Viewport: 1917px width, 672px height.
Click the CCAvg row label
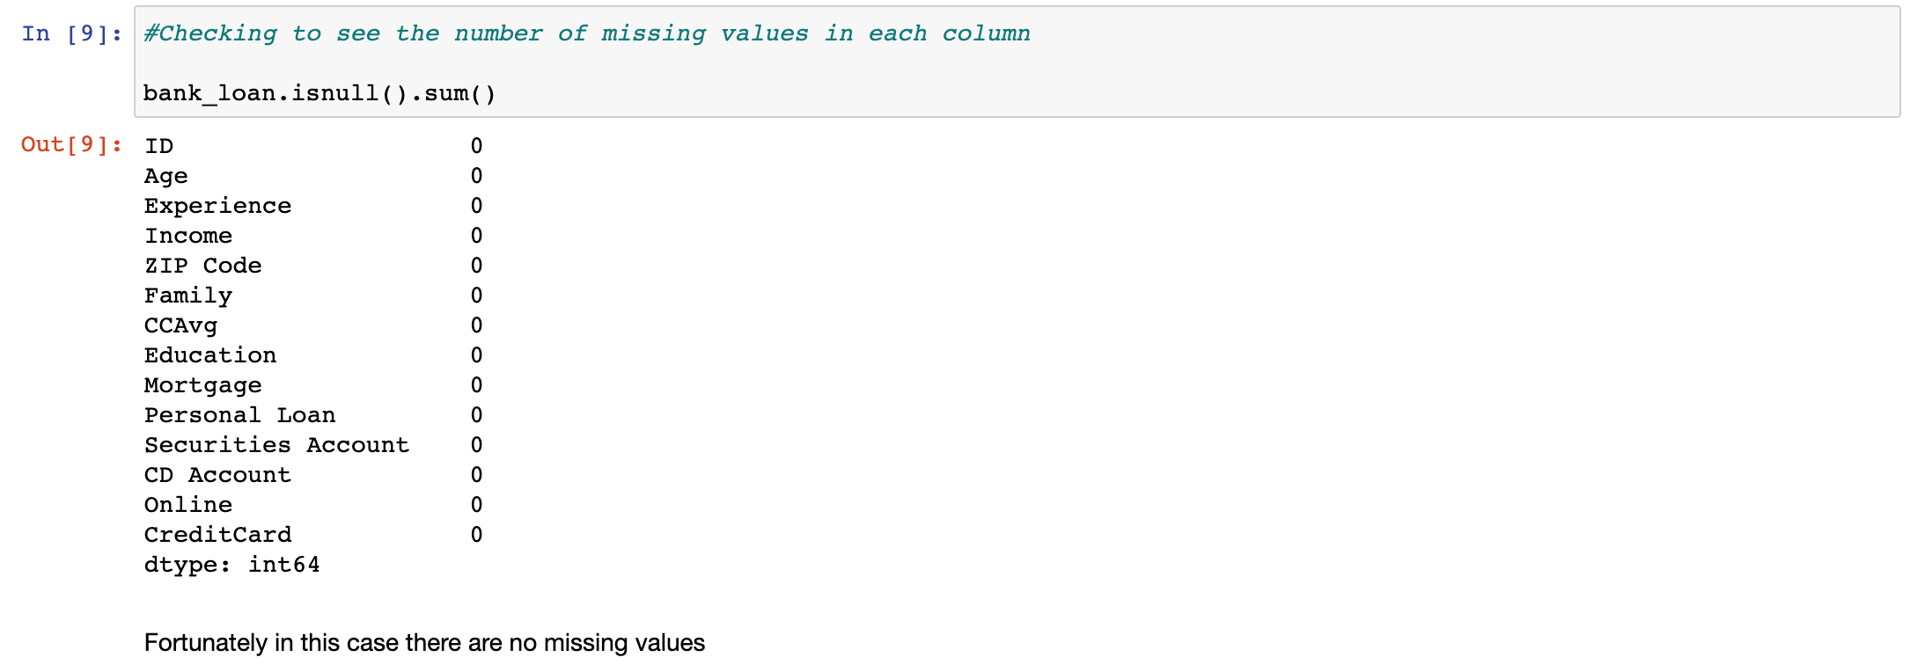(180, 325)
